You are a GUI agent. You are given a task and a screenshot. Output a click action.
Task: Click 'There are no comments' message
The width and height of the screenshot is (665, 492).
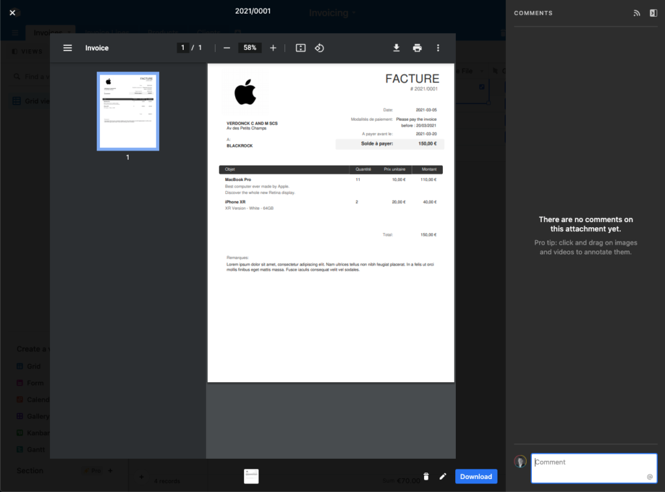[586, 224]
